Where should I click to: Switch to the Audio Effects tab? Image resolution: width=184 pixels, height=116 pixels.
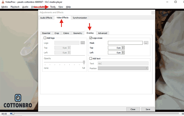[46, 18]
